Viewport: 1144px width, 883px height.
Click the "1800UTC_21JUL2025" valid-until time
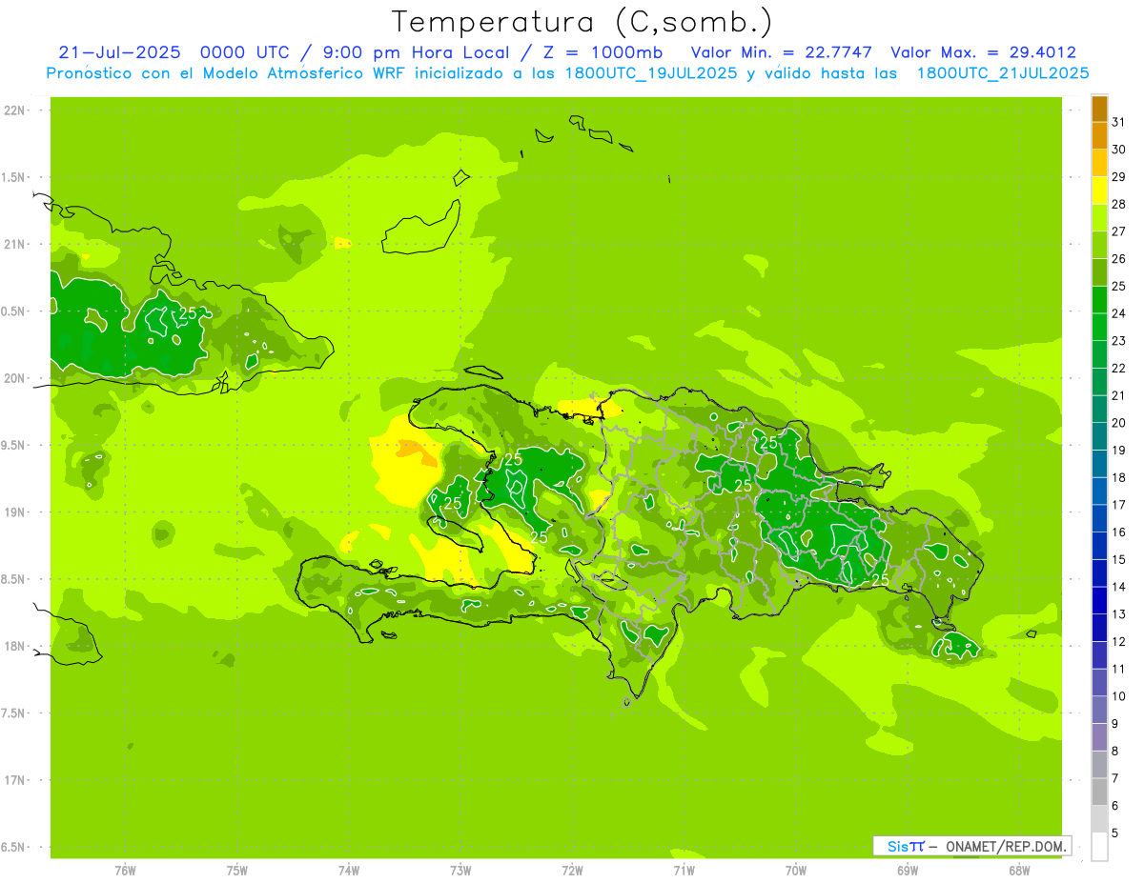pyautogui.click(x=1003, y=73)
